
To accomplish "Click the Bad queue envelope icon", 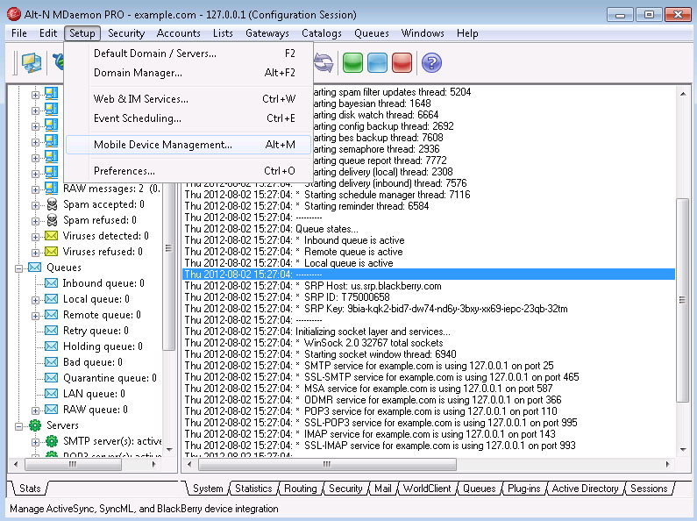I will click(x=51, y=362).
